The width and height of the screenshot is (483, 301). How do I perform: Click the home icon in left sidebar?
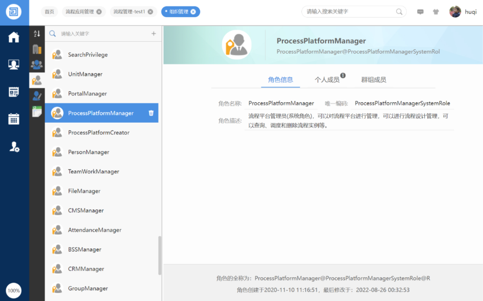click(x=14, y=37)
